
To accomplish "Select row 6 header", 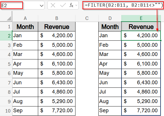I will pyautogui.click(x=6, y=73).
